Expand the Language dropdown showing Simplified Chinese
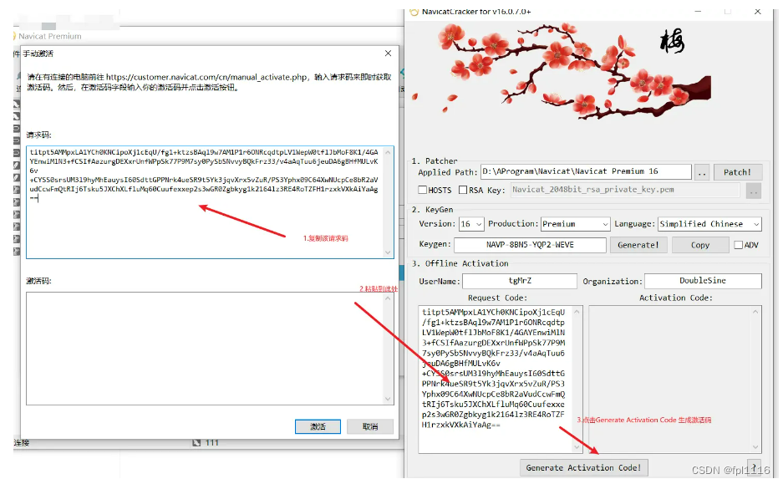The height and width of the screenshot is (484, 783). (709, 224)
